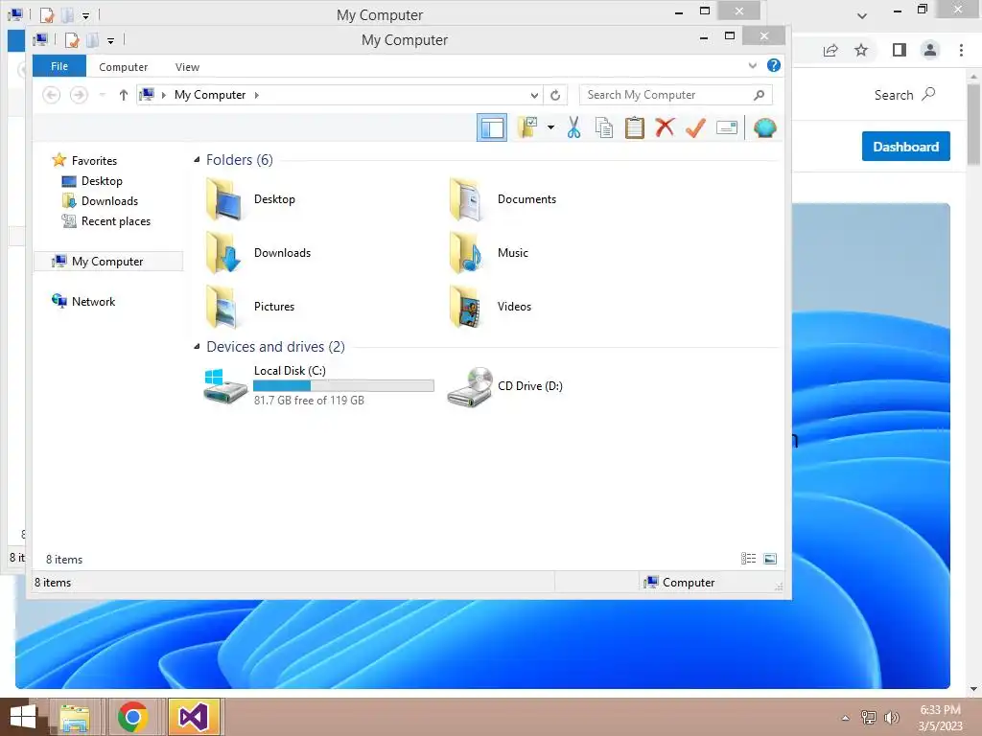Viewport: 982px width, 736px height.
Task: Open the File menu
Action: tap(59, 66)
